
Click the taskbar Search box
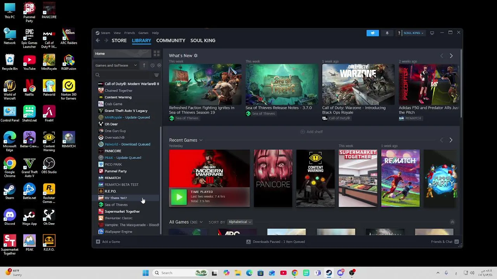pos(181,273)
